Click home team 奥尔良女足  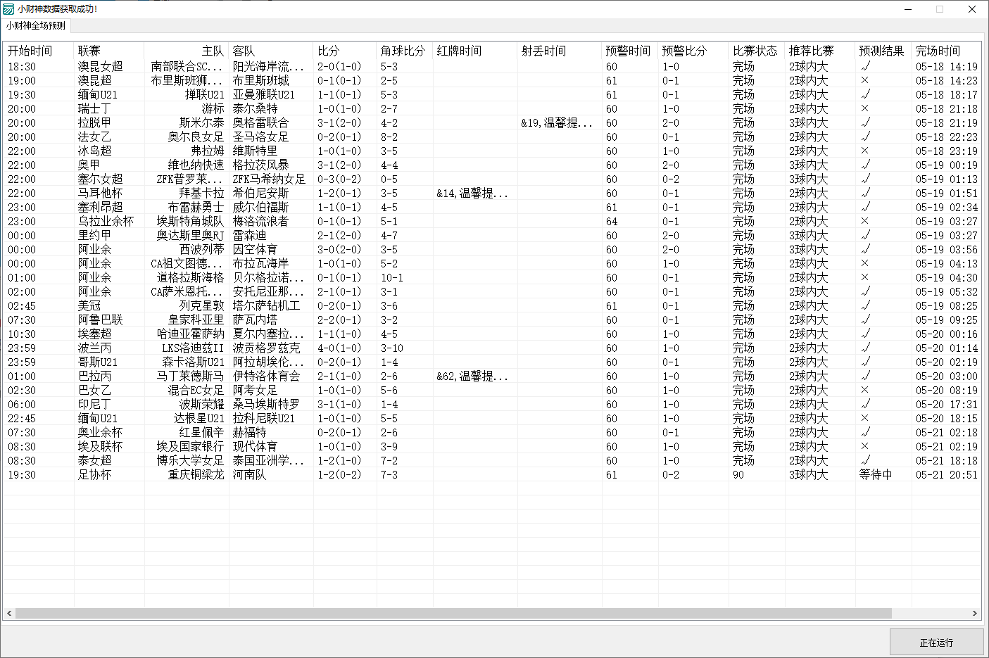click(196, 137)
